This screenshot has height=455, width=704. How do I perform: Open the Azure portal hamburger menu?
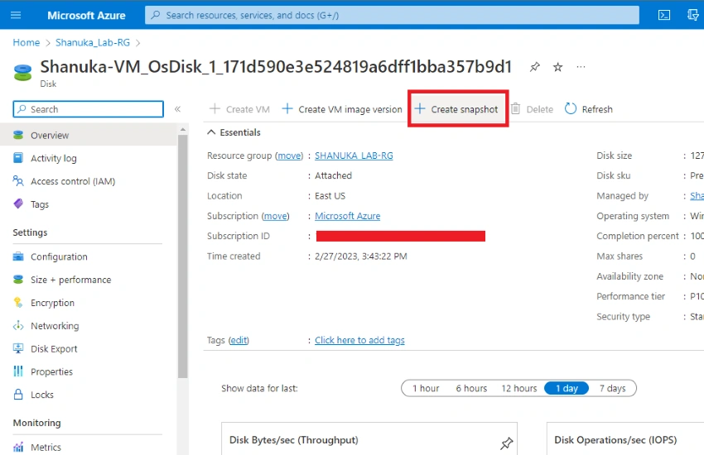[x=16, y=15]
